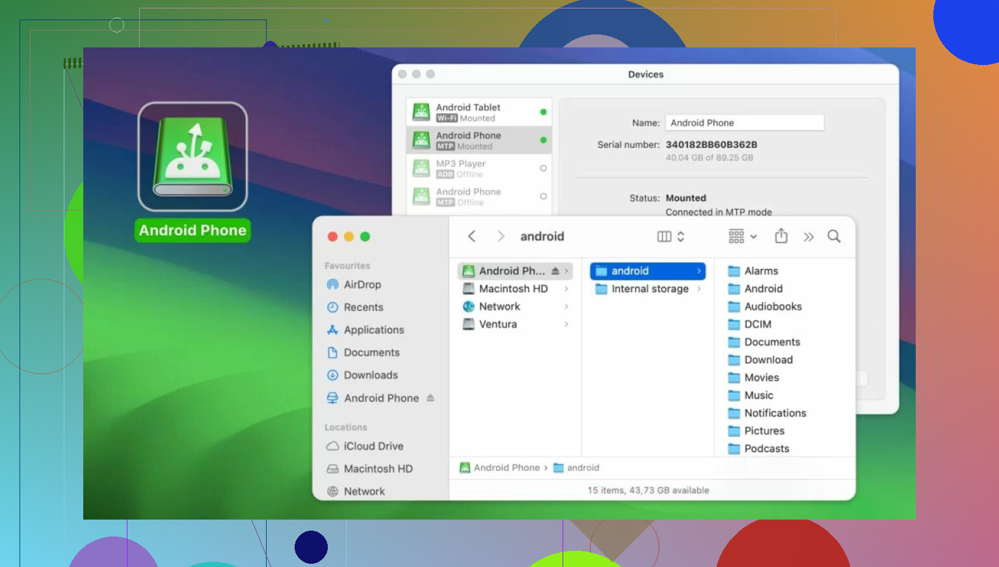The image size is (999, 567).
Task: Open the Music folder
Action: (x=751, y=396)
